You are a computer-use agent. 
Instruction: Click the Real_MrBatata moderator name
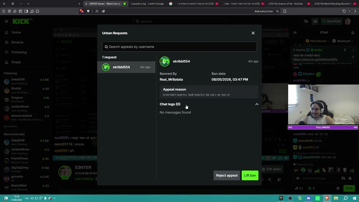pyautogui.click(x=171, y=79)
